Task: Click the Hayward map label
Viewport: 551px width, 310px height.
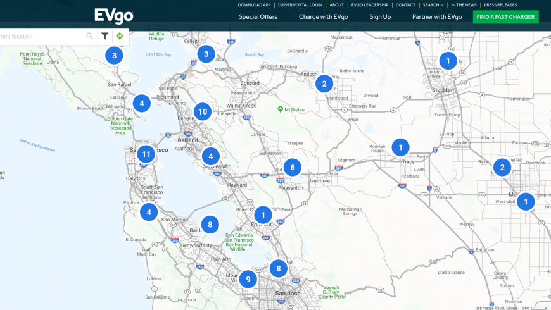Action: tap(237, 185)
